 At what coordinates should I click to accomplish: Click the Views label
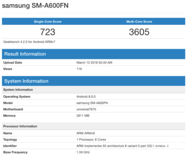(x=8, y=69)
